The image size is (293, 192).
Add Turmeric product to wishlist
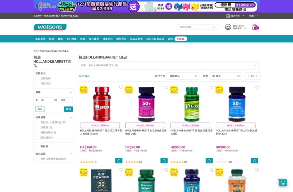point(257,170)
